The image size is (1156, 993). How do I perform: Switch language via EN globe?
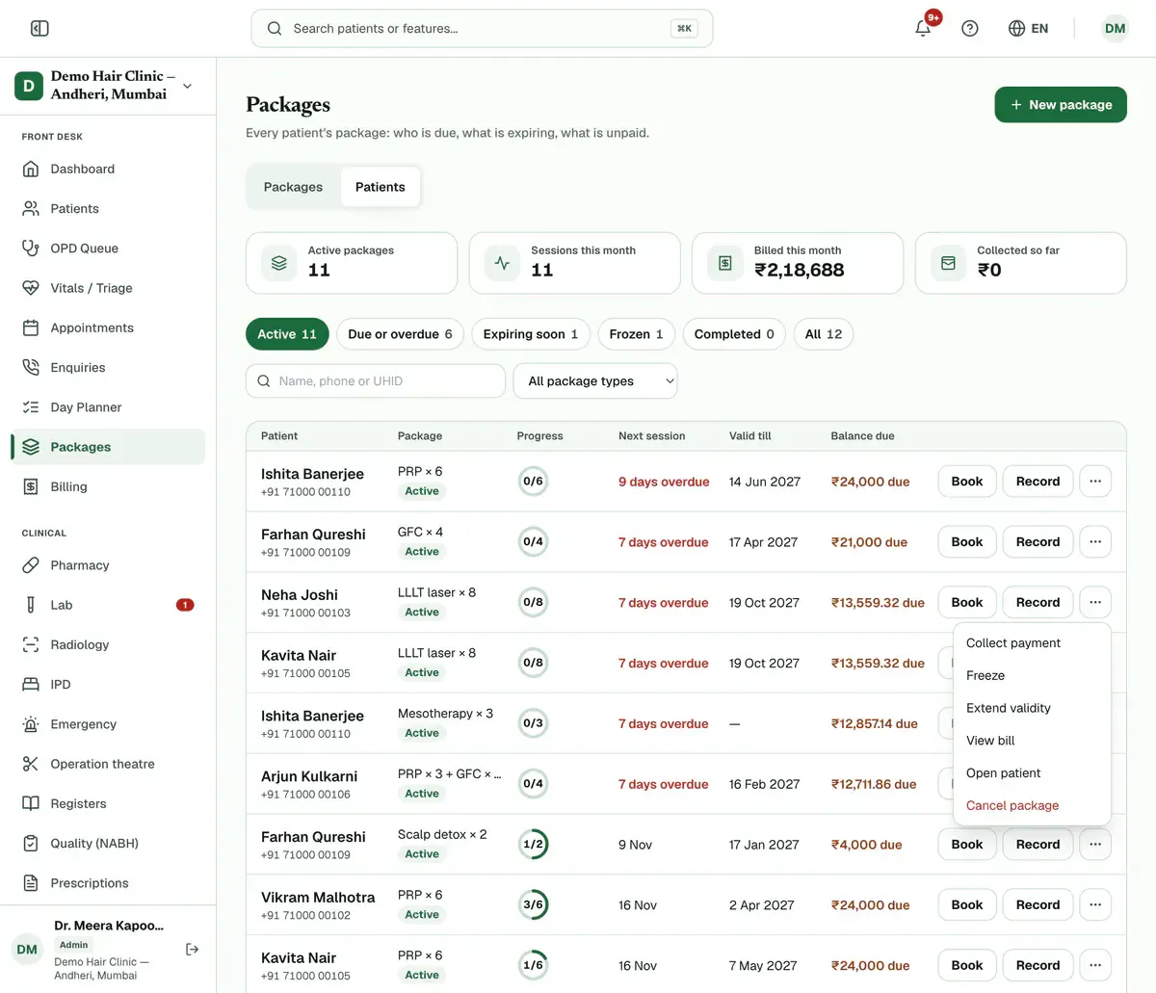tap(1028, 29)
